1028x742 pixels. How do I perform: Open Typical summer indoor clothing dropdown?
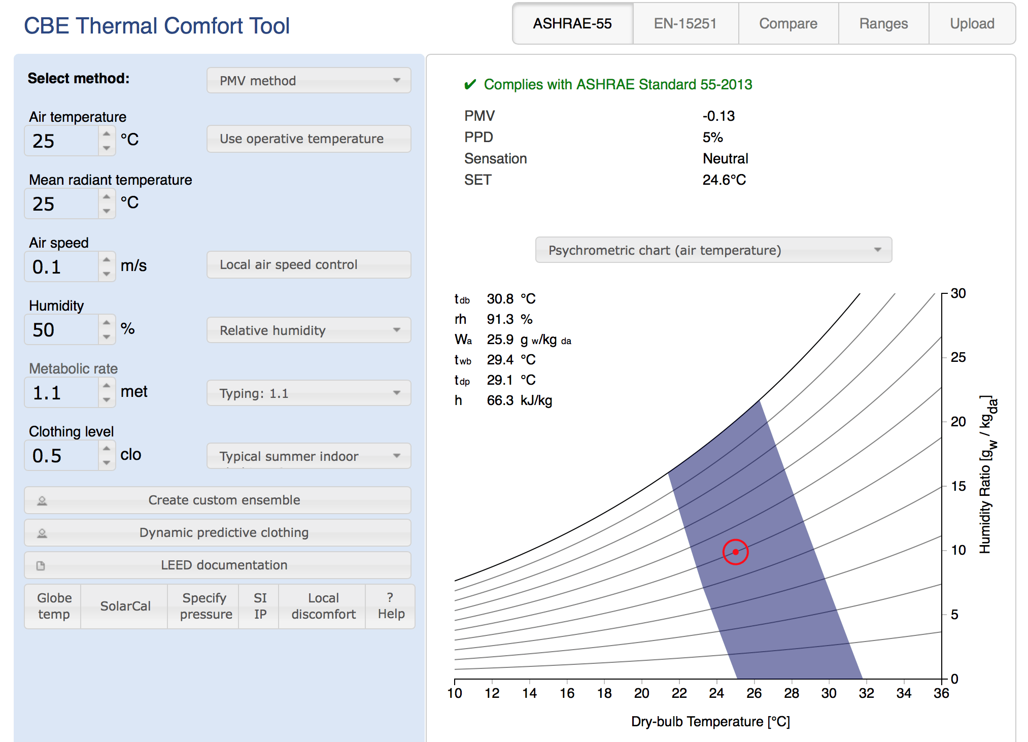pyautogui.click(x=309, y=456)
